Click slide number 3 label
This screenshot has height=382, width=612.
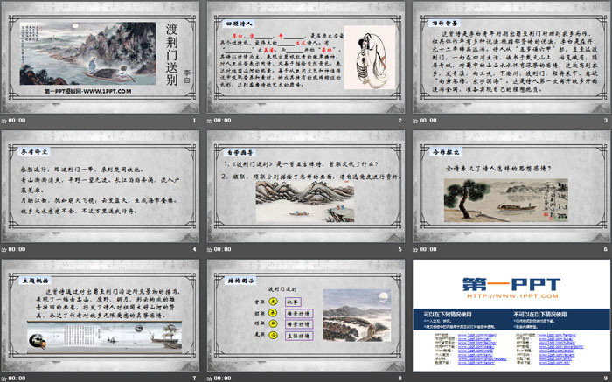click(x=606, y=121)
